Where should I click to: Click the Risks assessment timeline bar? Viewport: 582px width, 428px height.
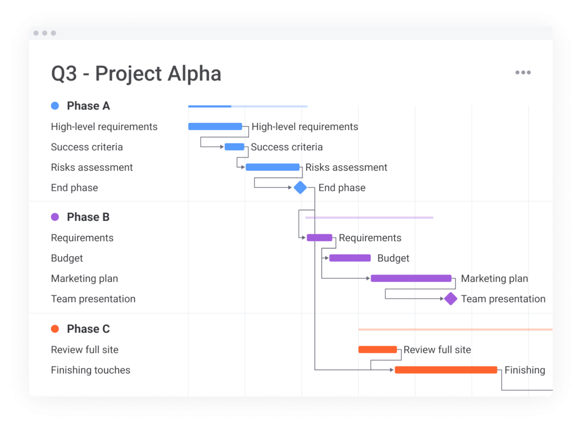273,167
